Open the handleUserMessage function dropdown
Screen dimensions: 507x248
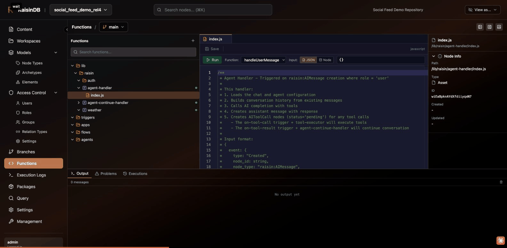[263, 60]
